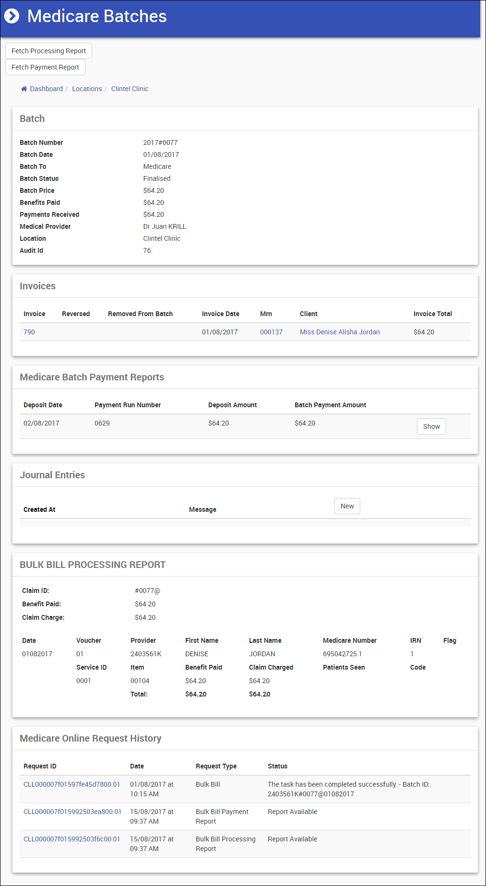Open the Bulk Bill request ID link
Image resolution: width=486 pixels, height=886 pixels.
[71, 784]
